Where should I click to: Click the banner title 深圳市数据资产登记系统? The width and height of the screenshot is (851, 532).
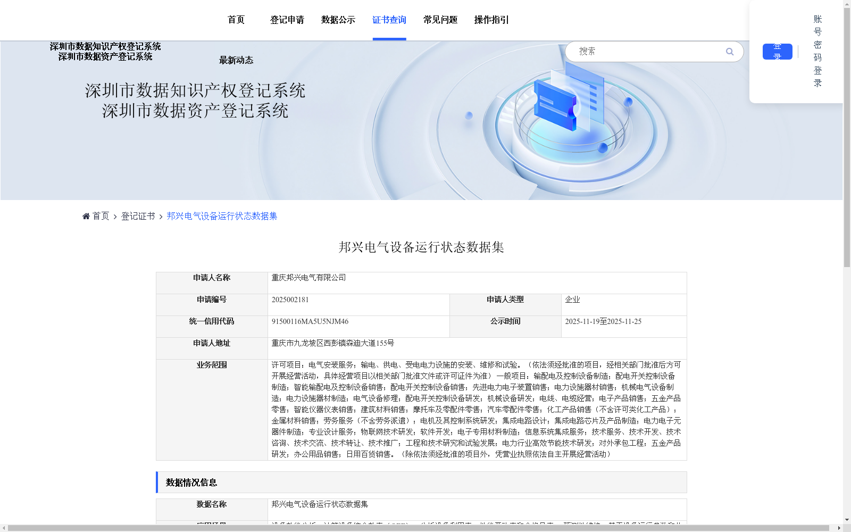[x=195, y=111]
